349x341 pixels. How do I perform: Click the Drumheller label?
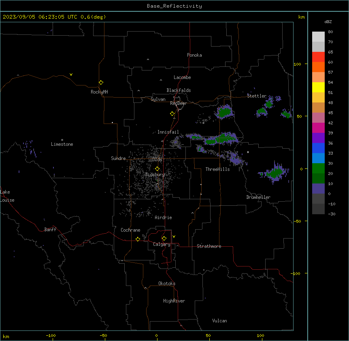(x=258, y=197)
